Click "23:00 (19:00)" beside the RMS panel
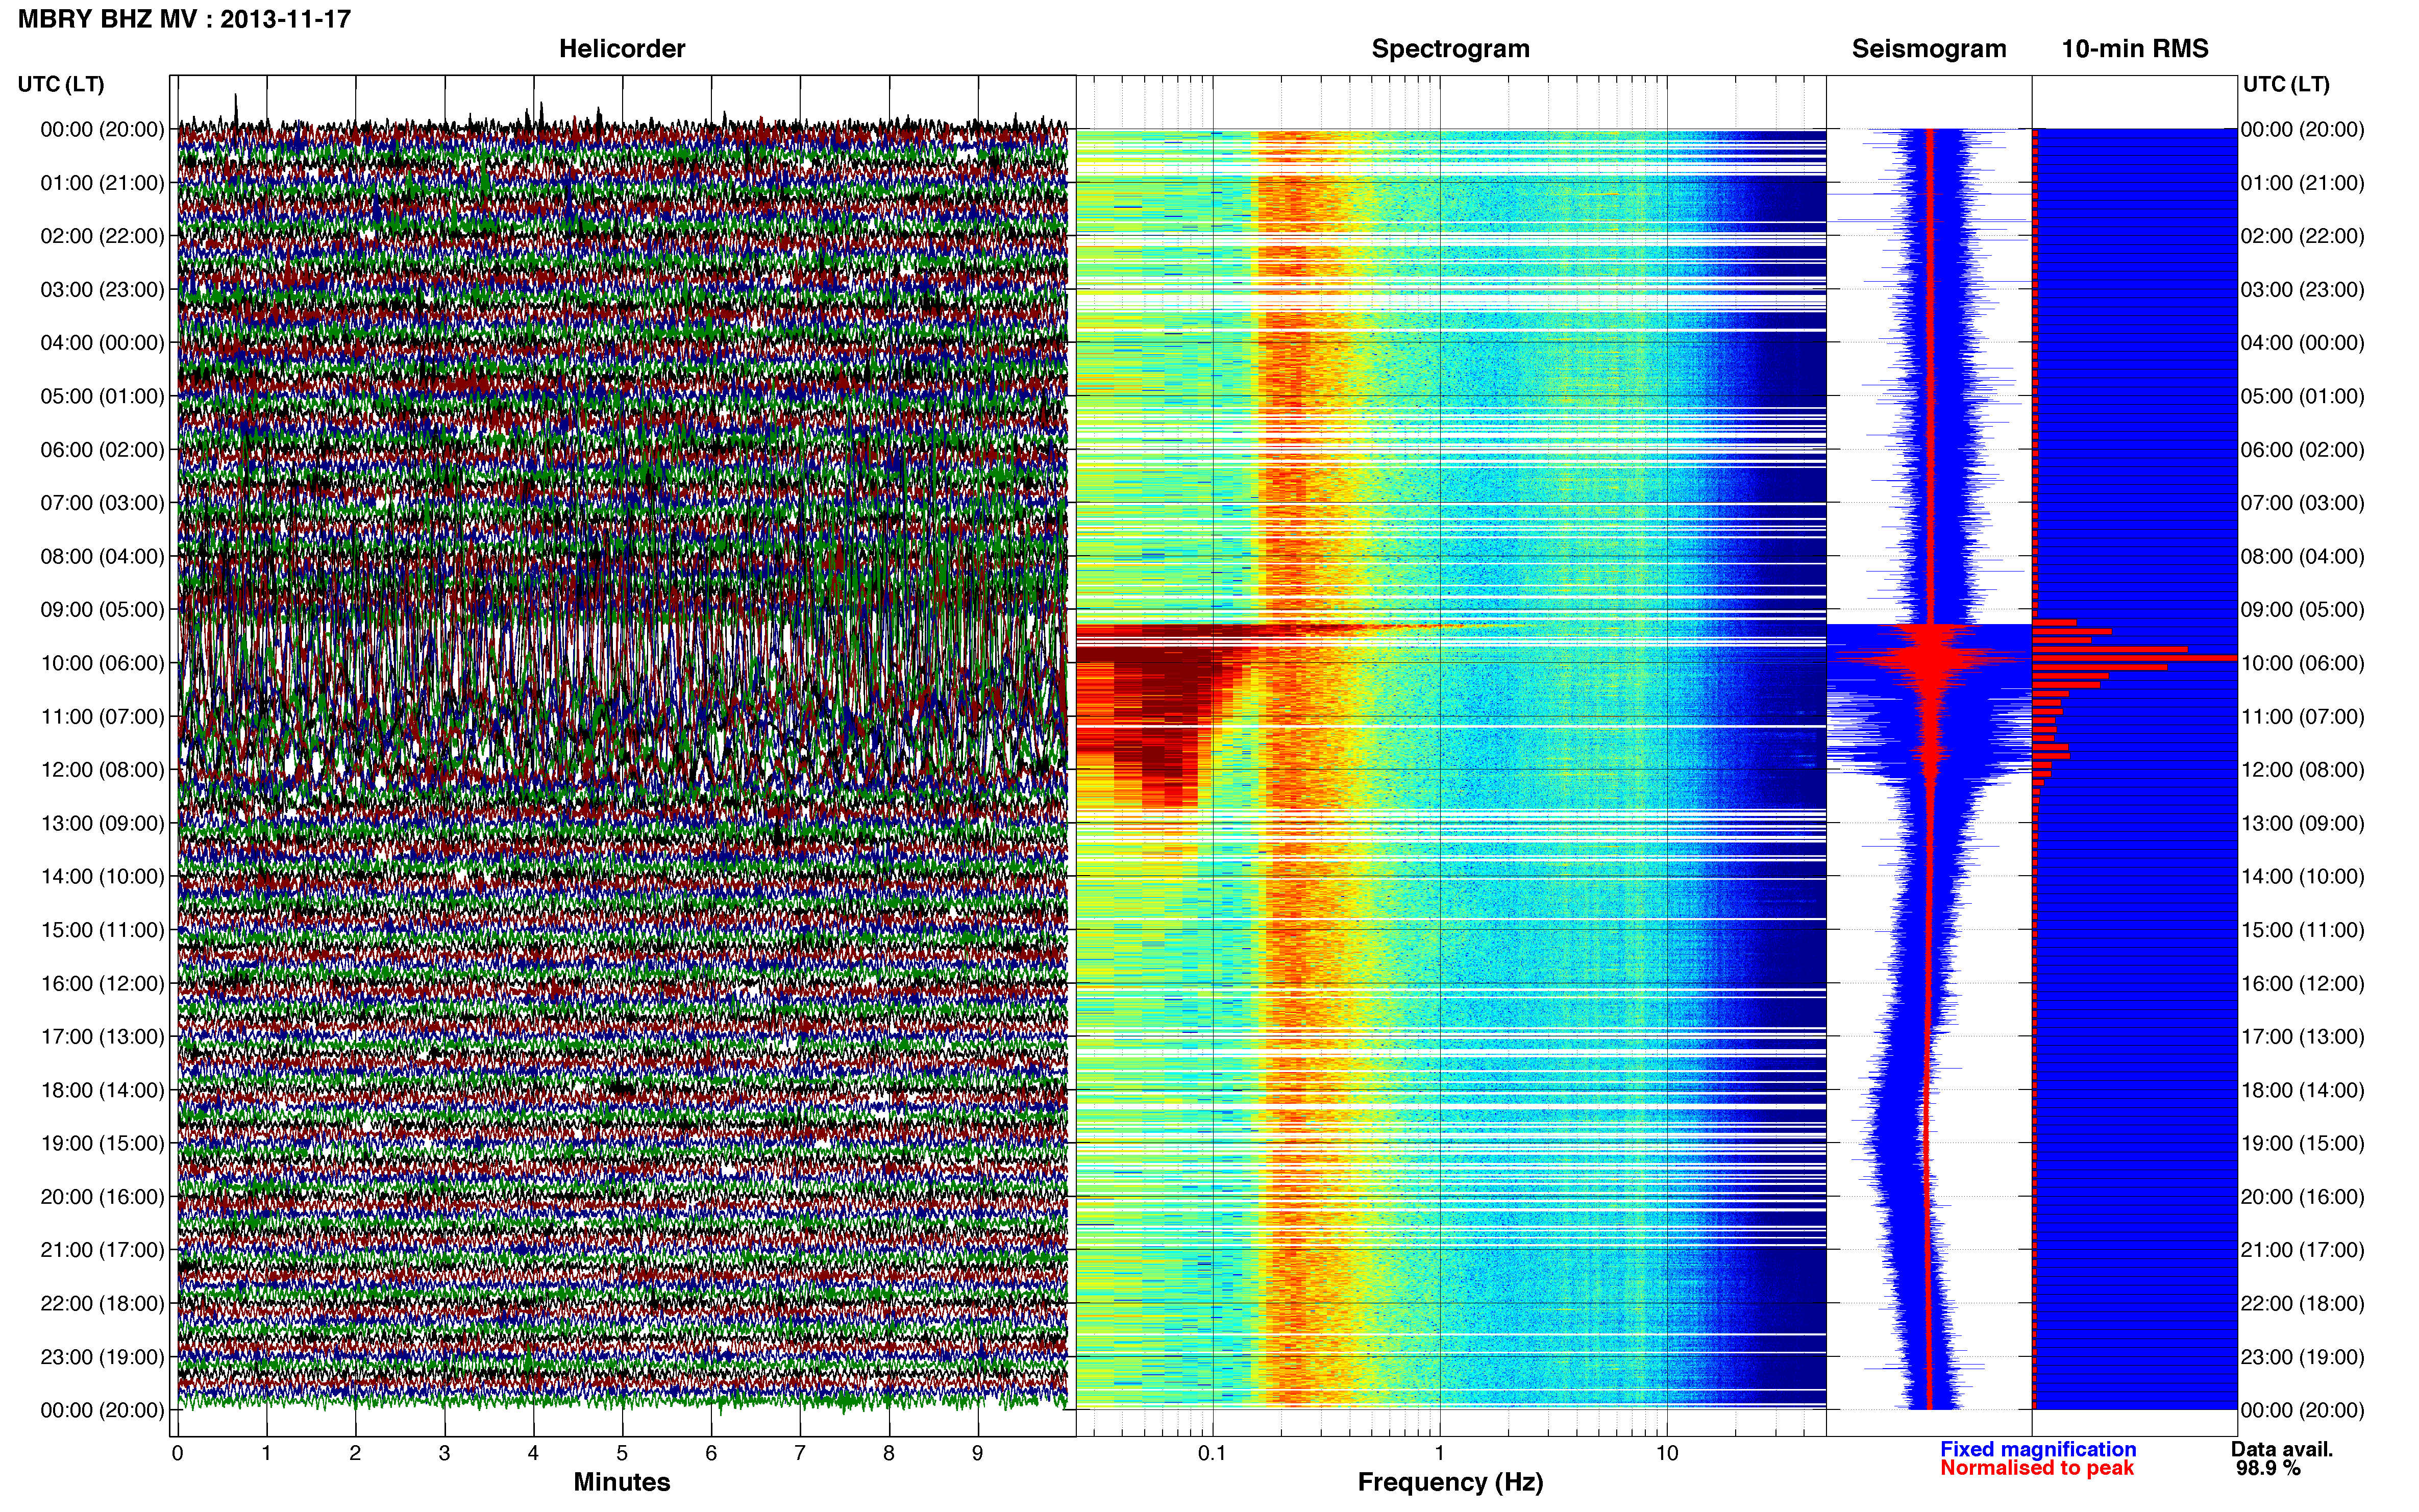 click(2302, 1357)
